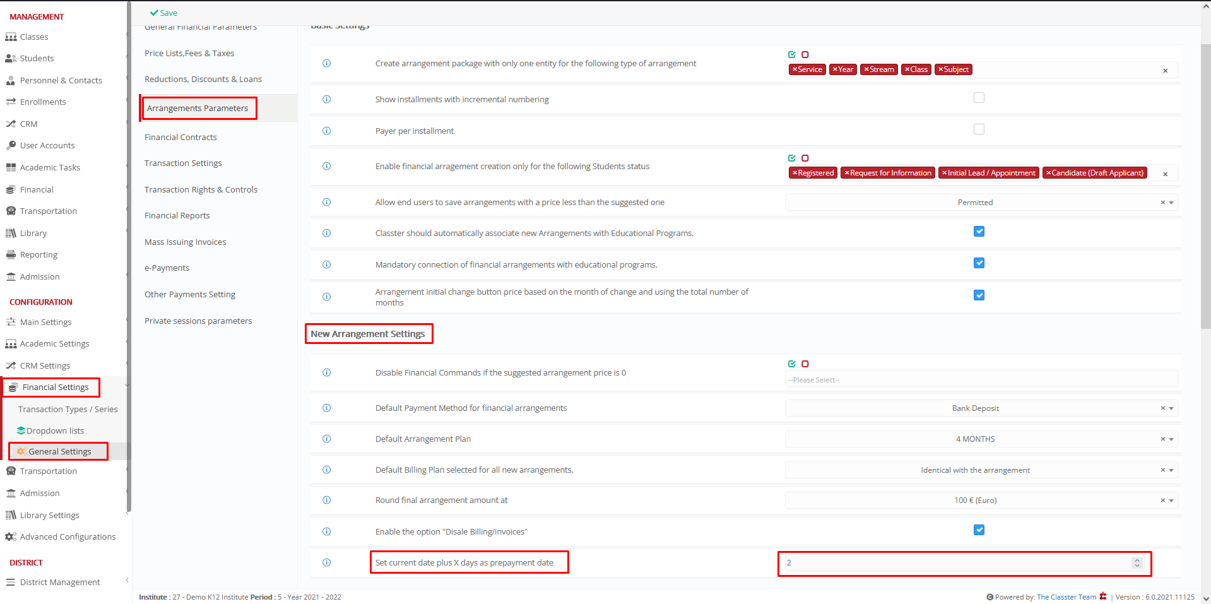Clear the Permitted selection
1211x604 pixels.
click(1162, 203)
